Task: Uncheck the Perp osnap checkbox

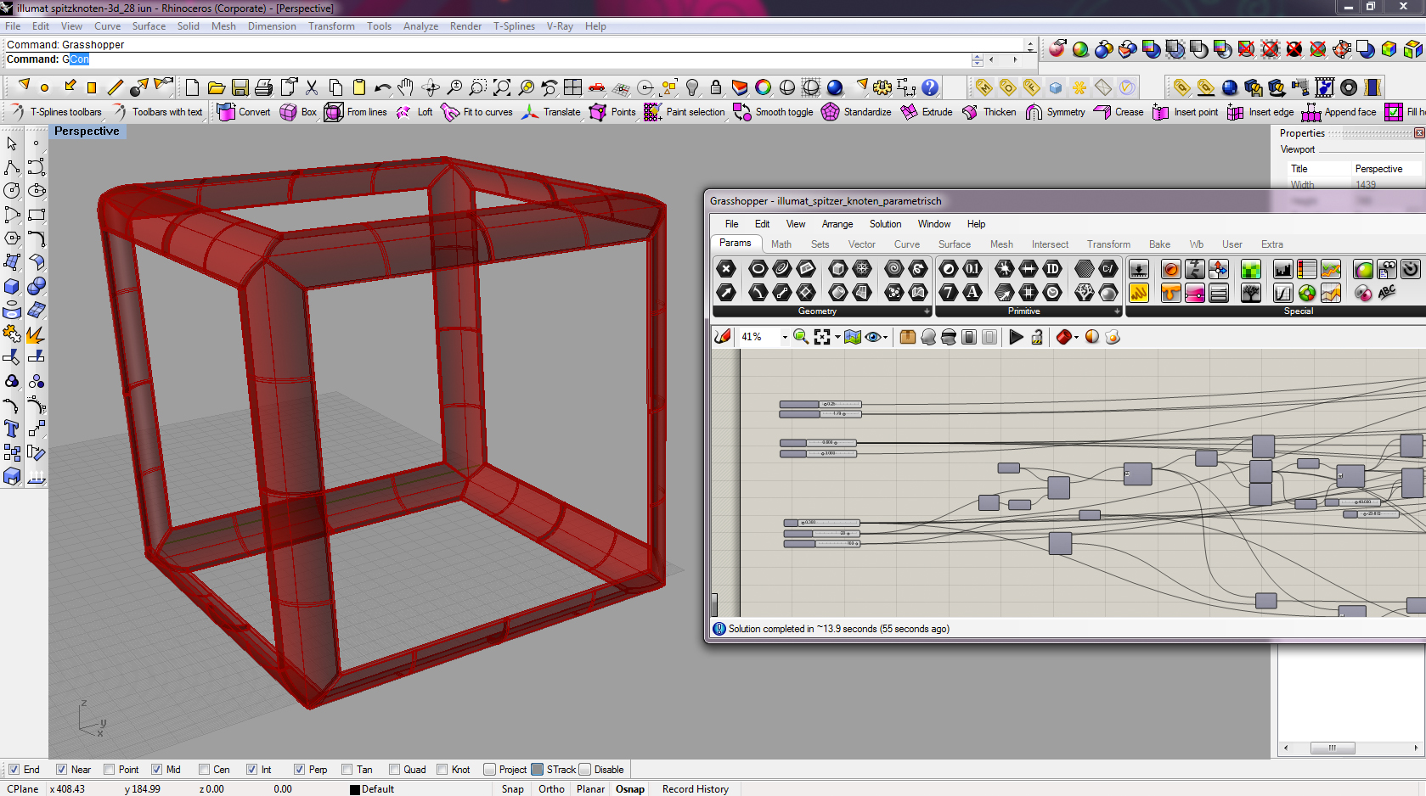Action: pyautogui.click(x=299, y=770)
